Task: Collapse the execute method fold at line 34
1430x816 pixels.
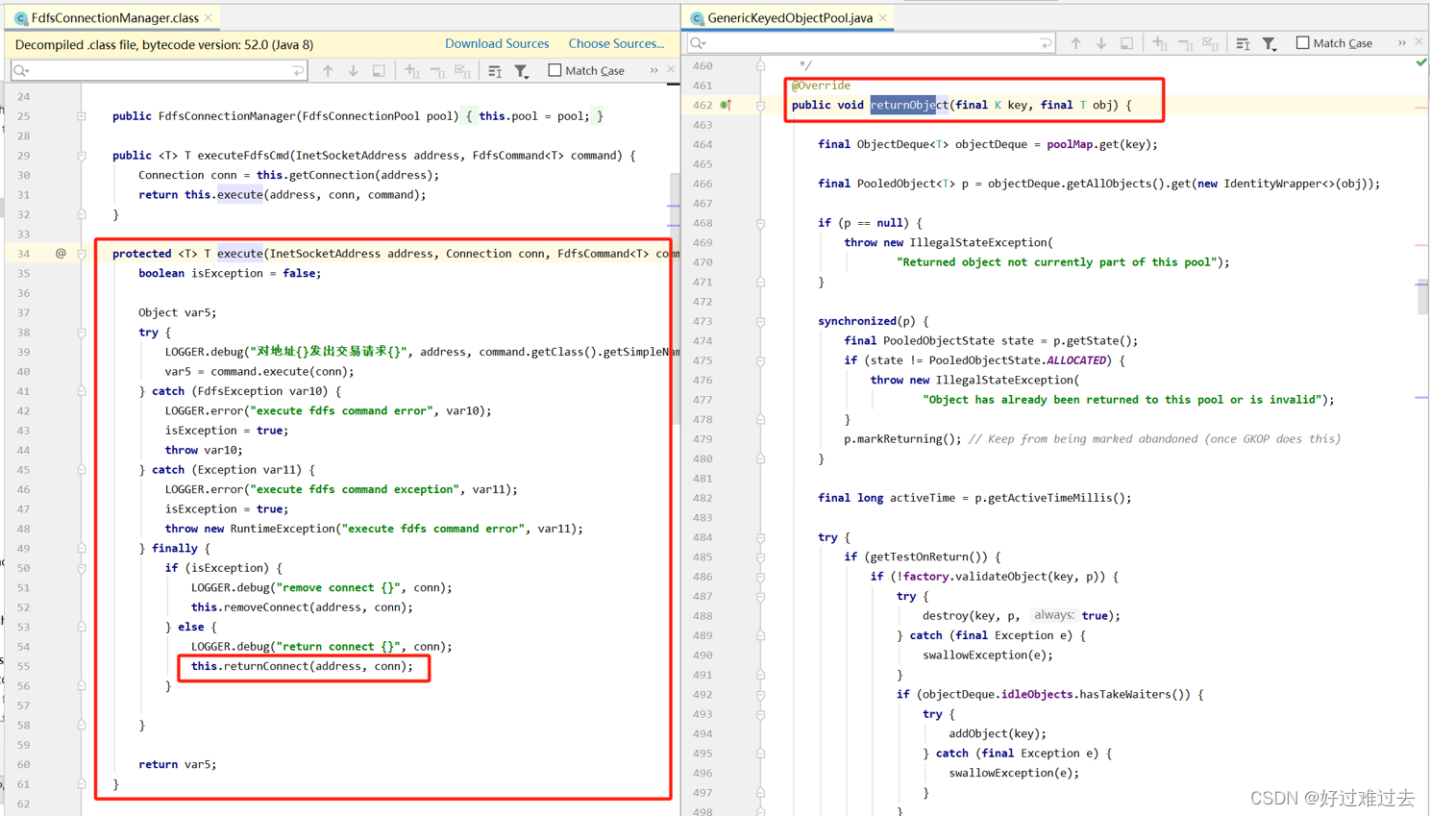Action: click(x=82, y=253)
